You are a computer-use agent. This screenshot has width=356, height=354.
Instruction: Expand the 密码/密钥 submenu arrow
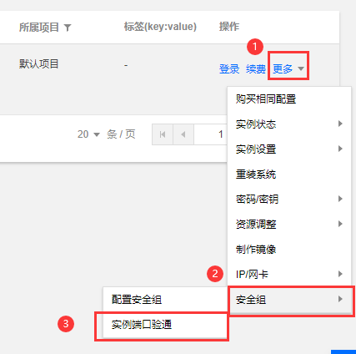coord(340,199)
